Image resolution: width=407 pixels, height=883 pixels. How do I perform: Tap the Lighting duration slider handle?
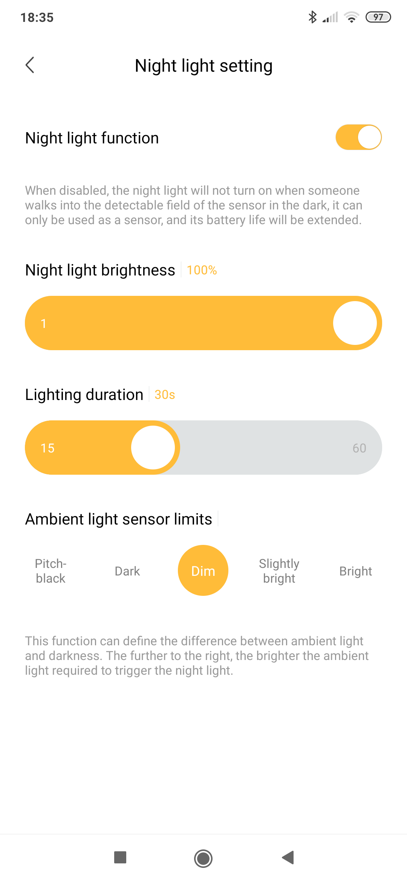pos(153,448)
